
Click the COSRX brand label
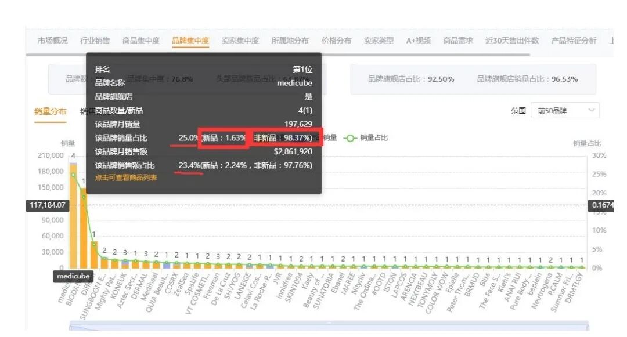tap(171, 284)
